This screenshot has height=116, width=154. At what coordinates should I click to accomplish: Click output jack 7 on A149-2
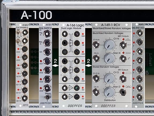click(140, 88)
